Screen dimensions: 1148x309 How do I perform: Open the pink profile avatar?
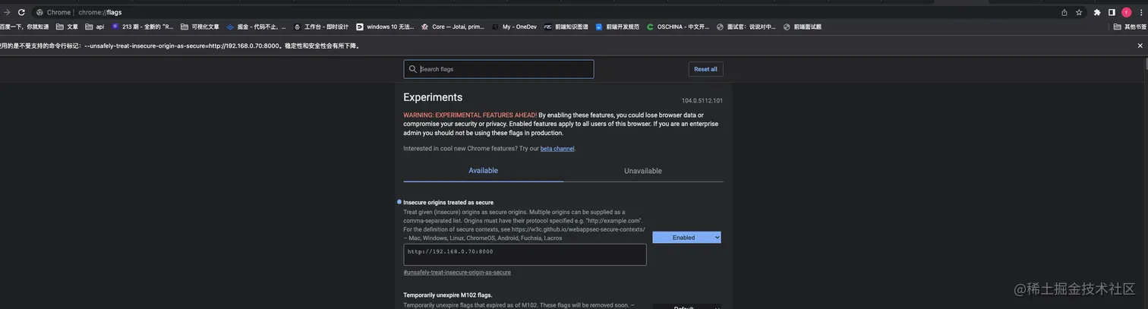1127,12
